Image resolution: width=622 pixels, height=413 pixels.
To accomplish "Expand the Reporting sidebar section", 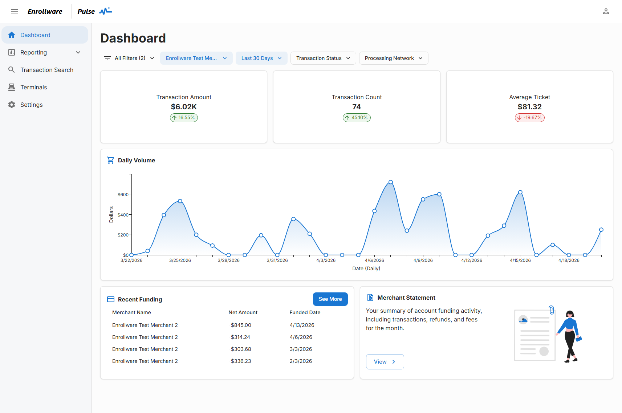I will pos(78,52).
